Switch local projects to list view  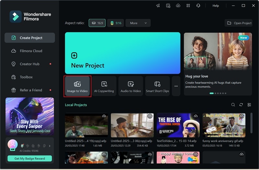(x=249, y=105)
